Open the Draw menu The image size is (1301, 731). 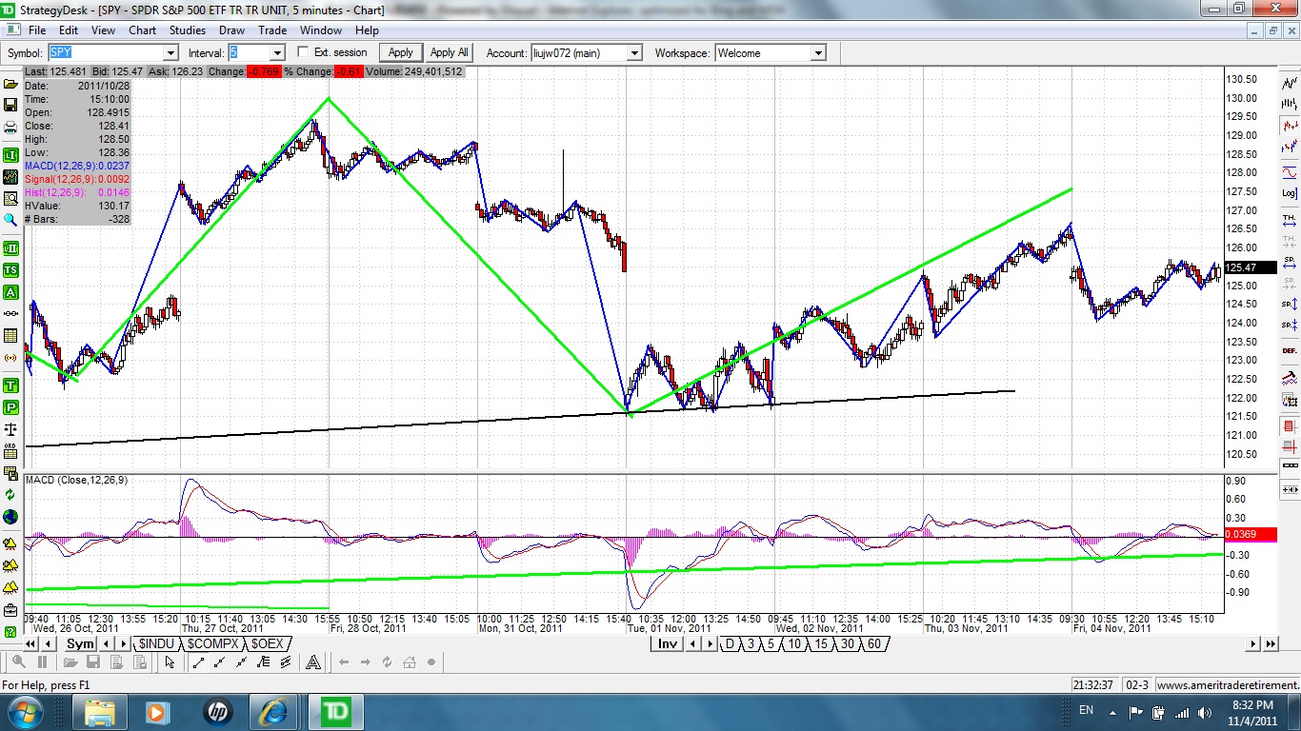(232, 30)
